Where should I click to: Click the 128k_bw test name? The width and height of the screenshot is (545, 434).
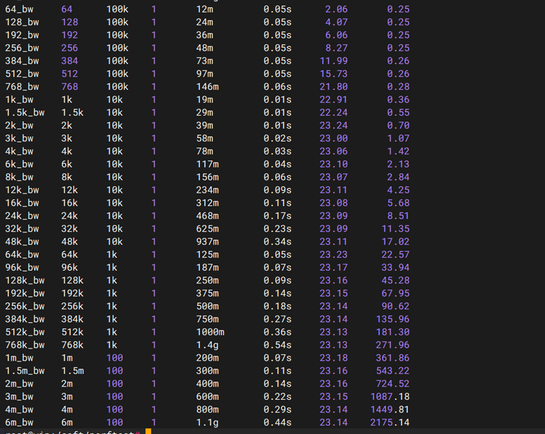click(x=25, y=280)
